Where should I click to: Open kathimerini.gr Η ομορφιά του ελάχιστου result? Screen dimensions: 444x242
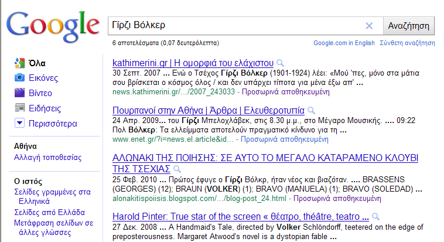(x=193, y=63)
